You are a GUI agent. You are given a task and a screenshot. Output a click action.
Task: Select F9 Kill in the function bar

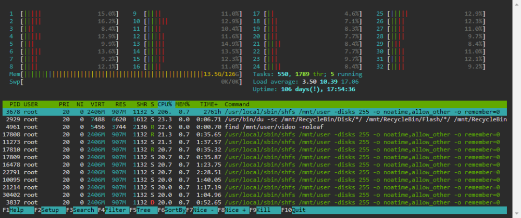265,210
